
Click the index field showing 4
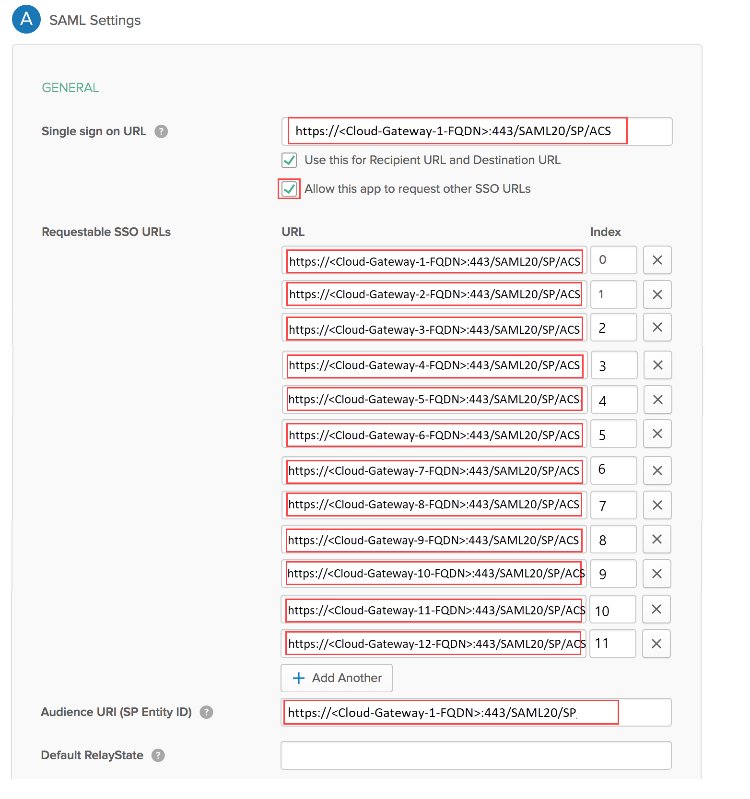pos(613,400)
